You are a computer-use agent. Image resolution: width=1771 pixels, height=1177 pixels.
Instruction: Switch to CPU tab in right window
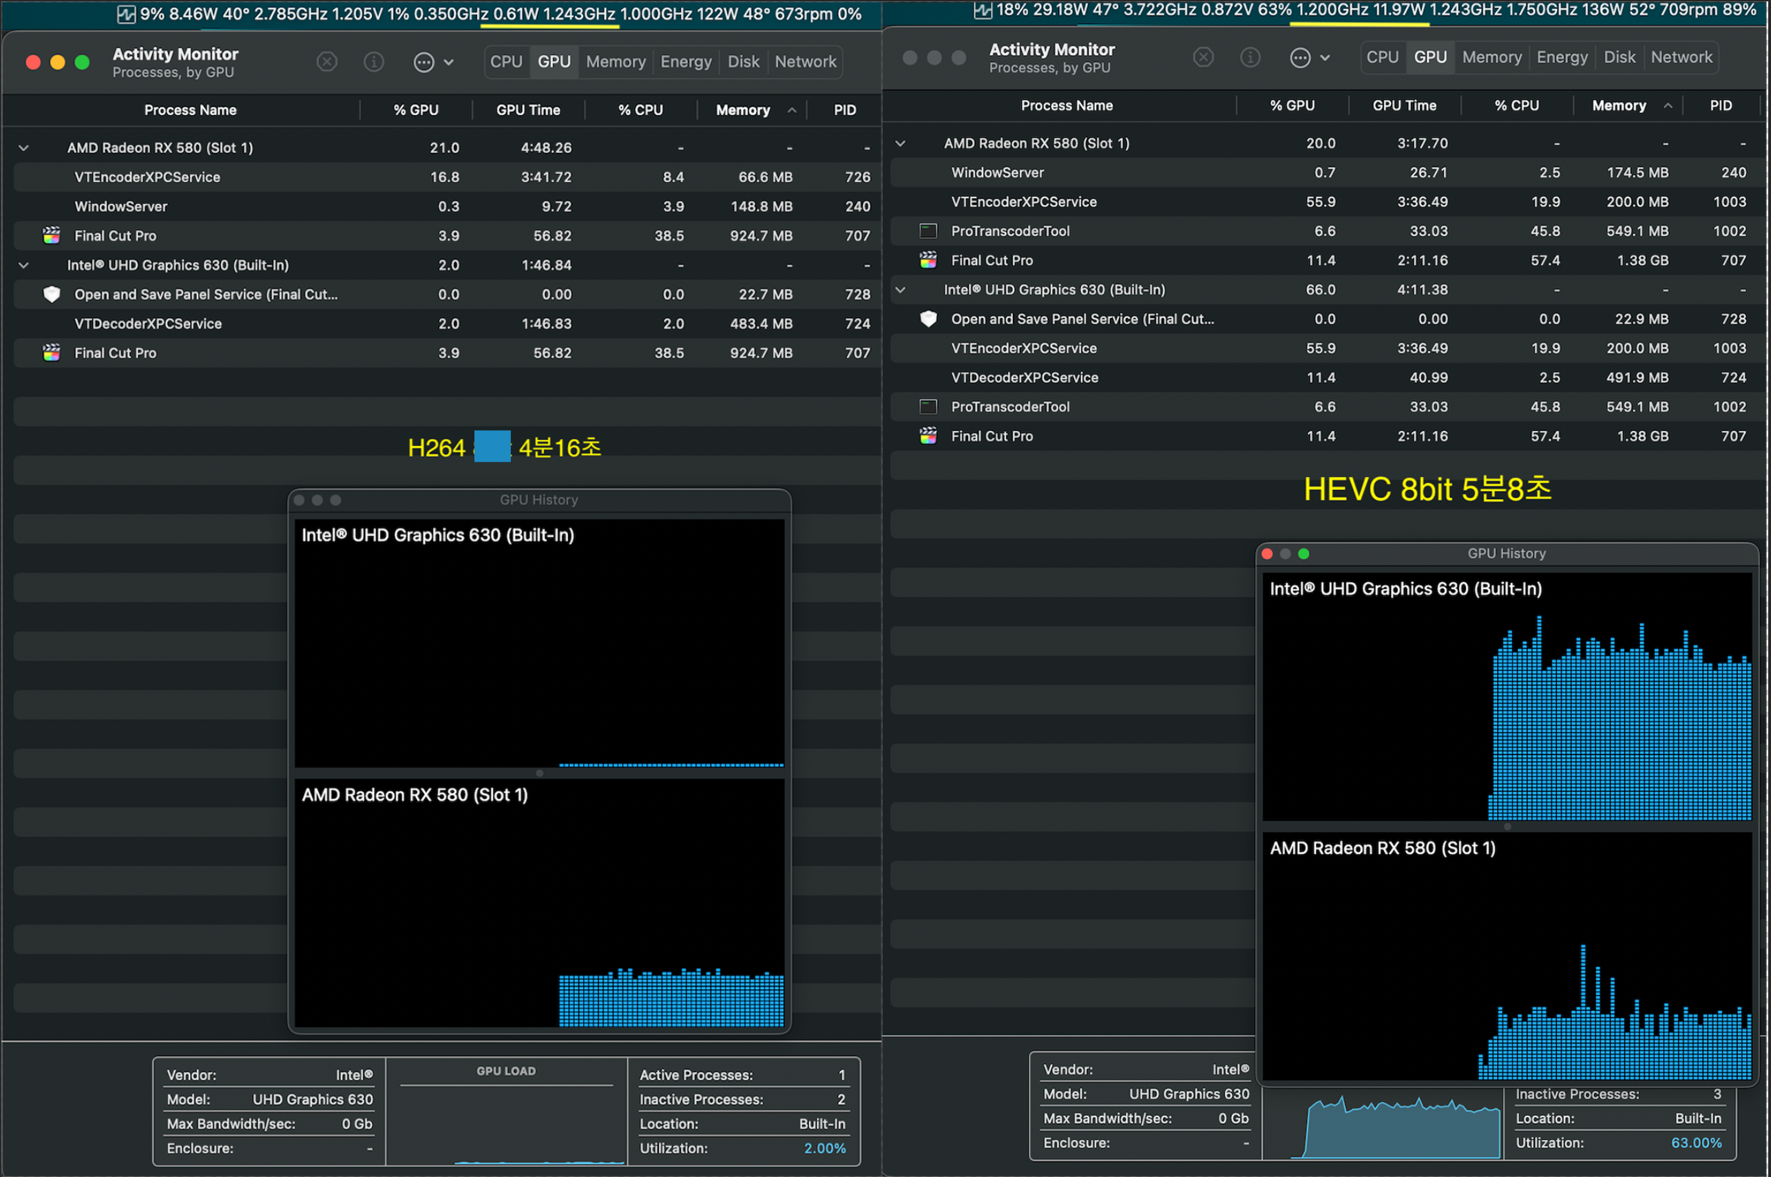pos(1382,57)
